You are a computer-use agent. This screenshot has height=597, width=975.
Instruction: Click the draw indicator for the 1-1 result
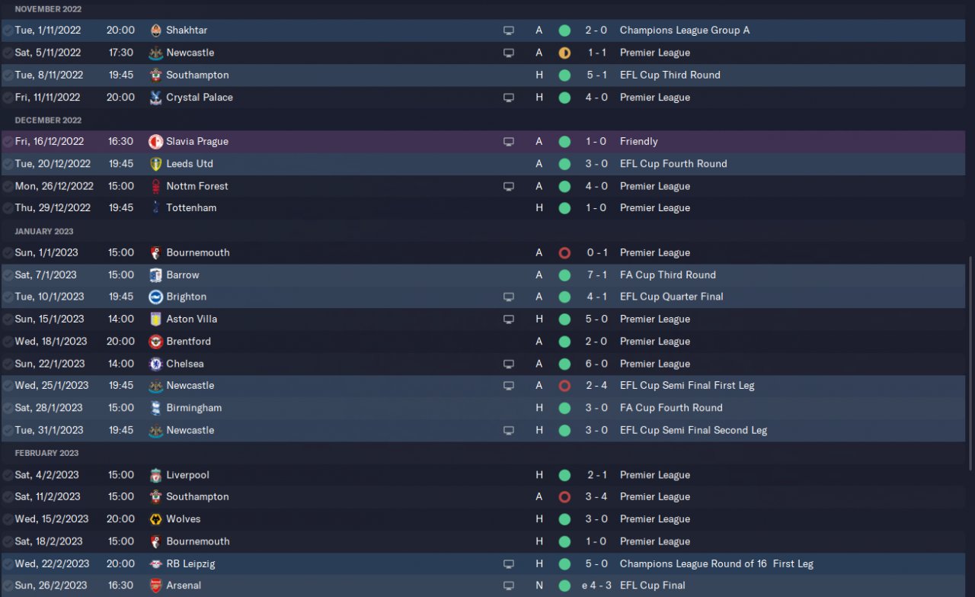click(564, 53)
